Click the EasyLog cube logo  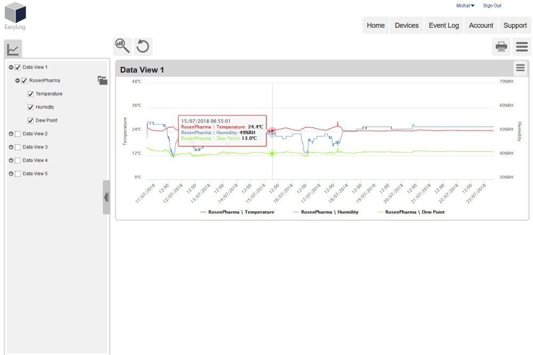click(x=15, y=13)
